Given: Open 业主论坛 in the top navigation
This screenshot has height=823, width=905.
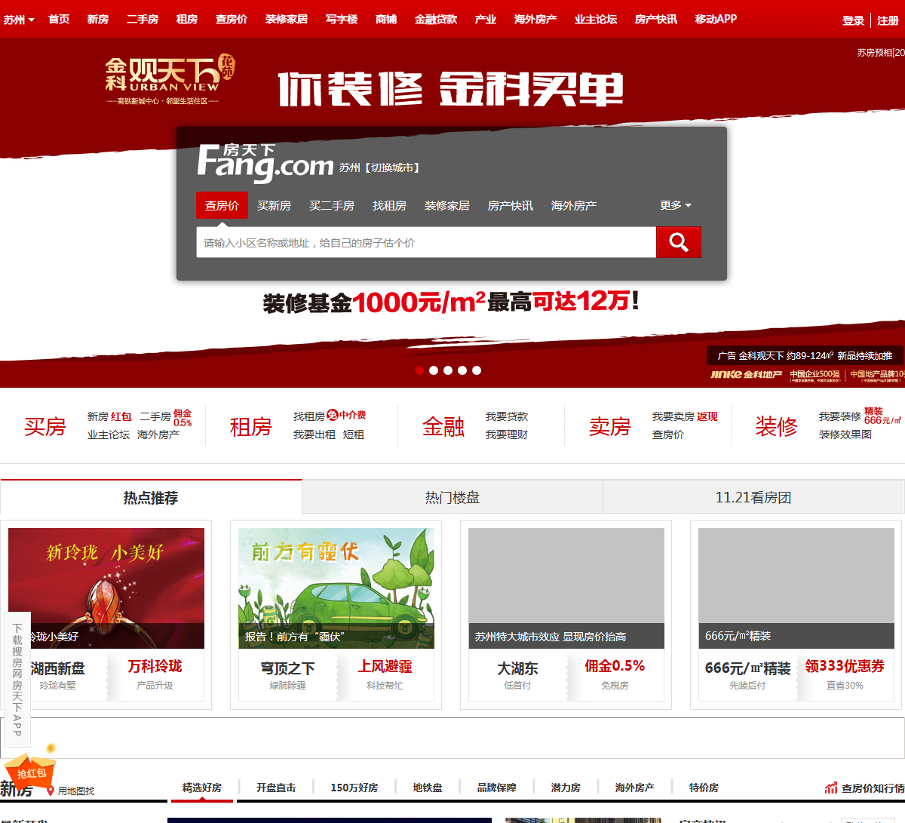Looking at the screenshot, I should click(x=596, y=19).
